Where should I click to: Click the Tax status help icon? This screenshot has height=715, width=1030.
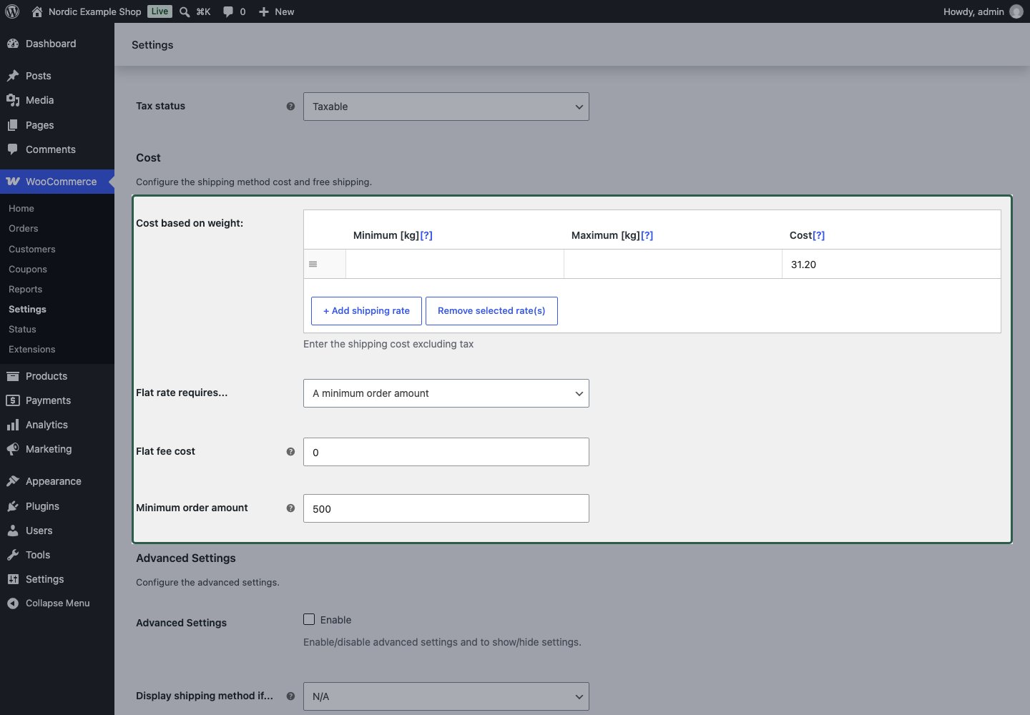290,107
